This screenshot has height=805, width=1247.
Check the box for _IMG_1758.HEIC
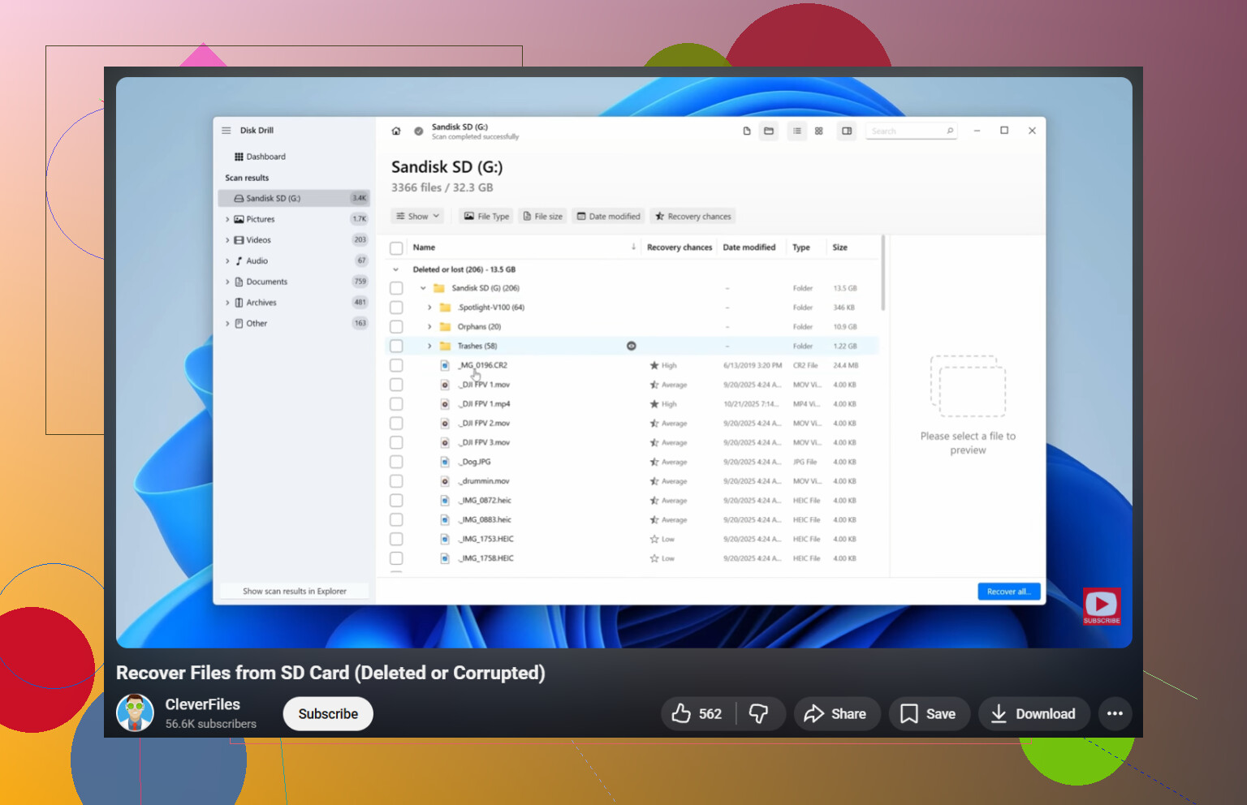click(396, 558)
